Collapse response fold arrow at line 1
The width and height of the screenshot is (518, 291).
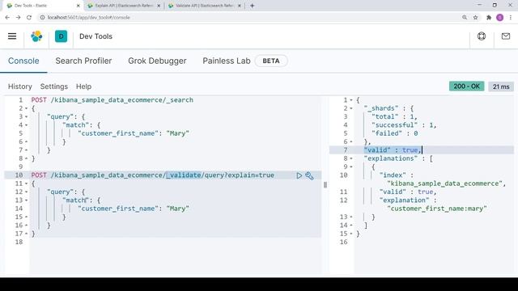click(x=351, y=100)
